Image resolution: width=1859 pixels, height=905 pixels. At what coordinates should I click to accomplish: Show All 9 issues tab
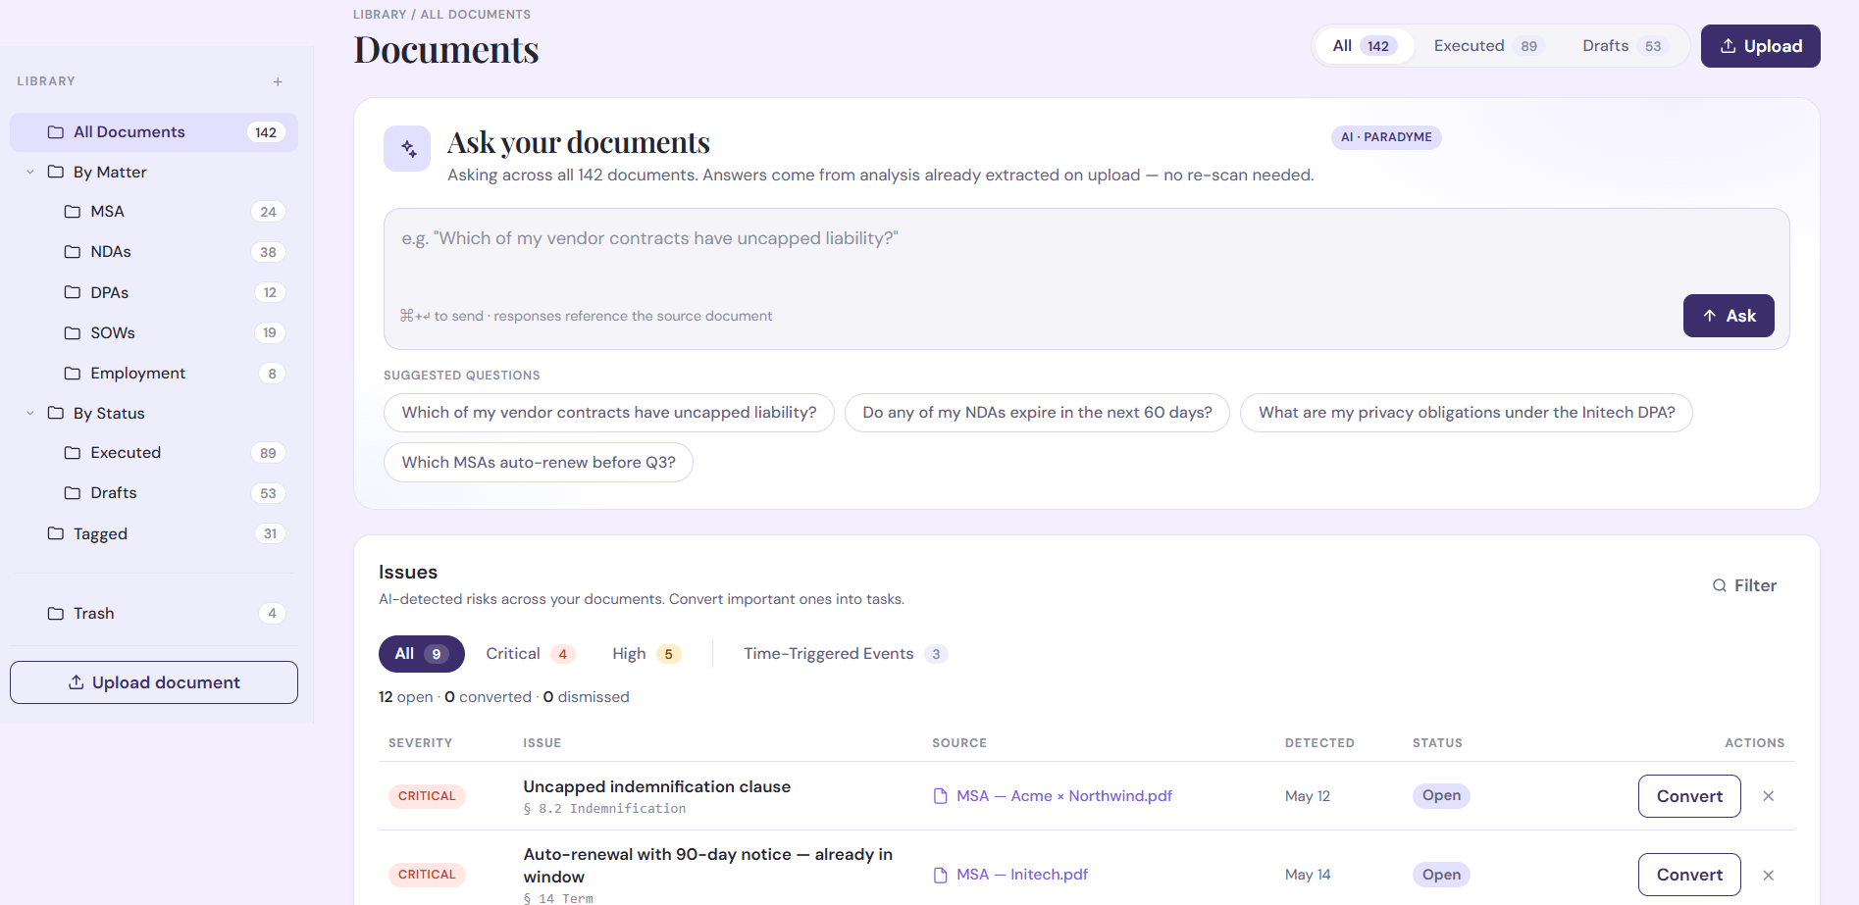[x=422, y=654]
